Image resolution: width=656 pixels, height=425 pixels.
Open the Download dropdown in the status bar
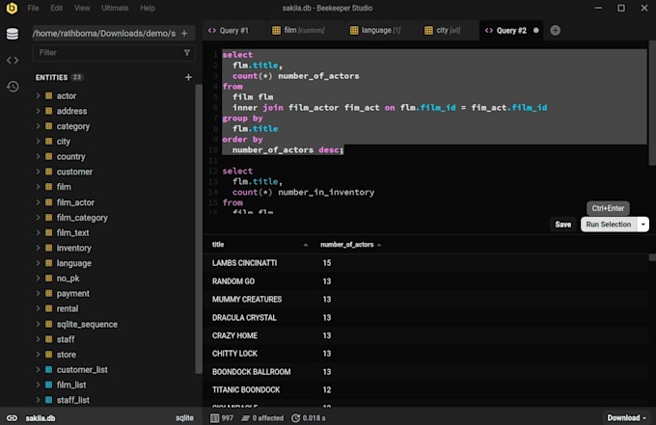pos(626,418)
